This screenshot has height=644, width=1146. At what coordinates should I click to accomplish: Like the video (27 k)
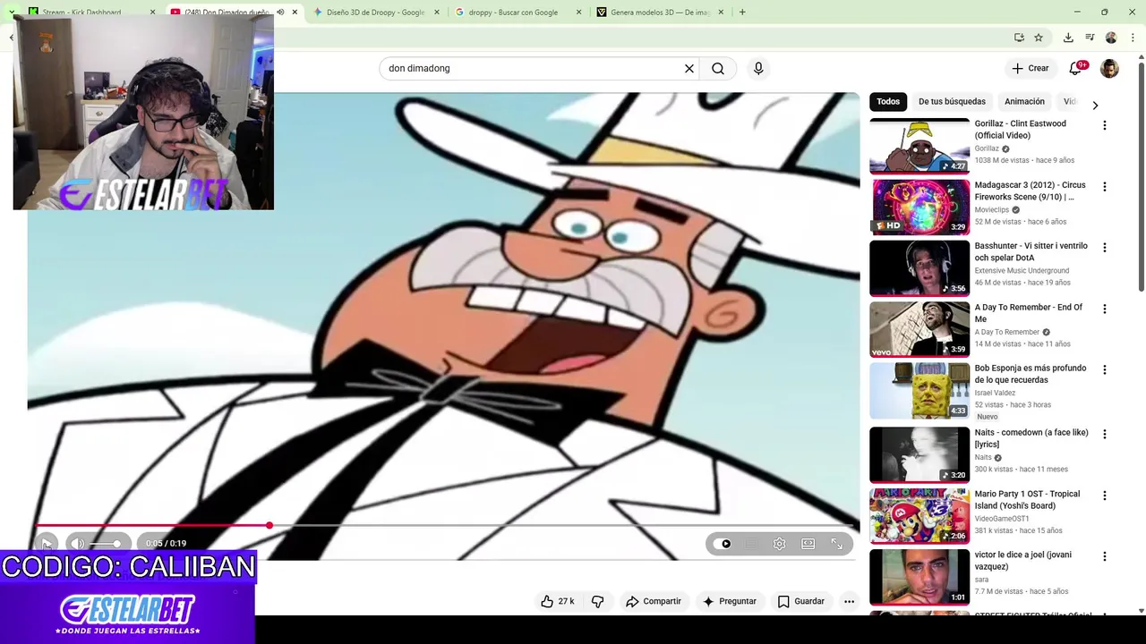click(557, 601)
